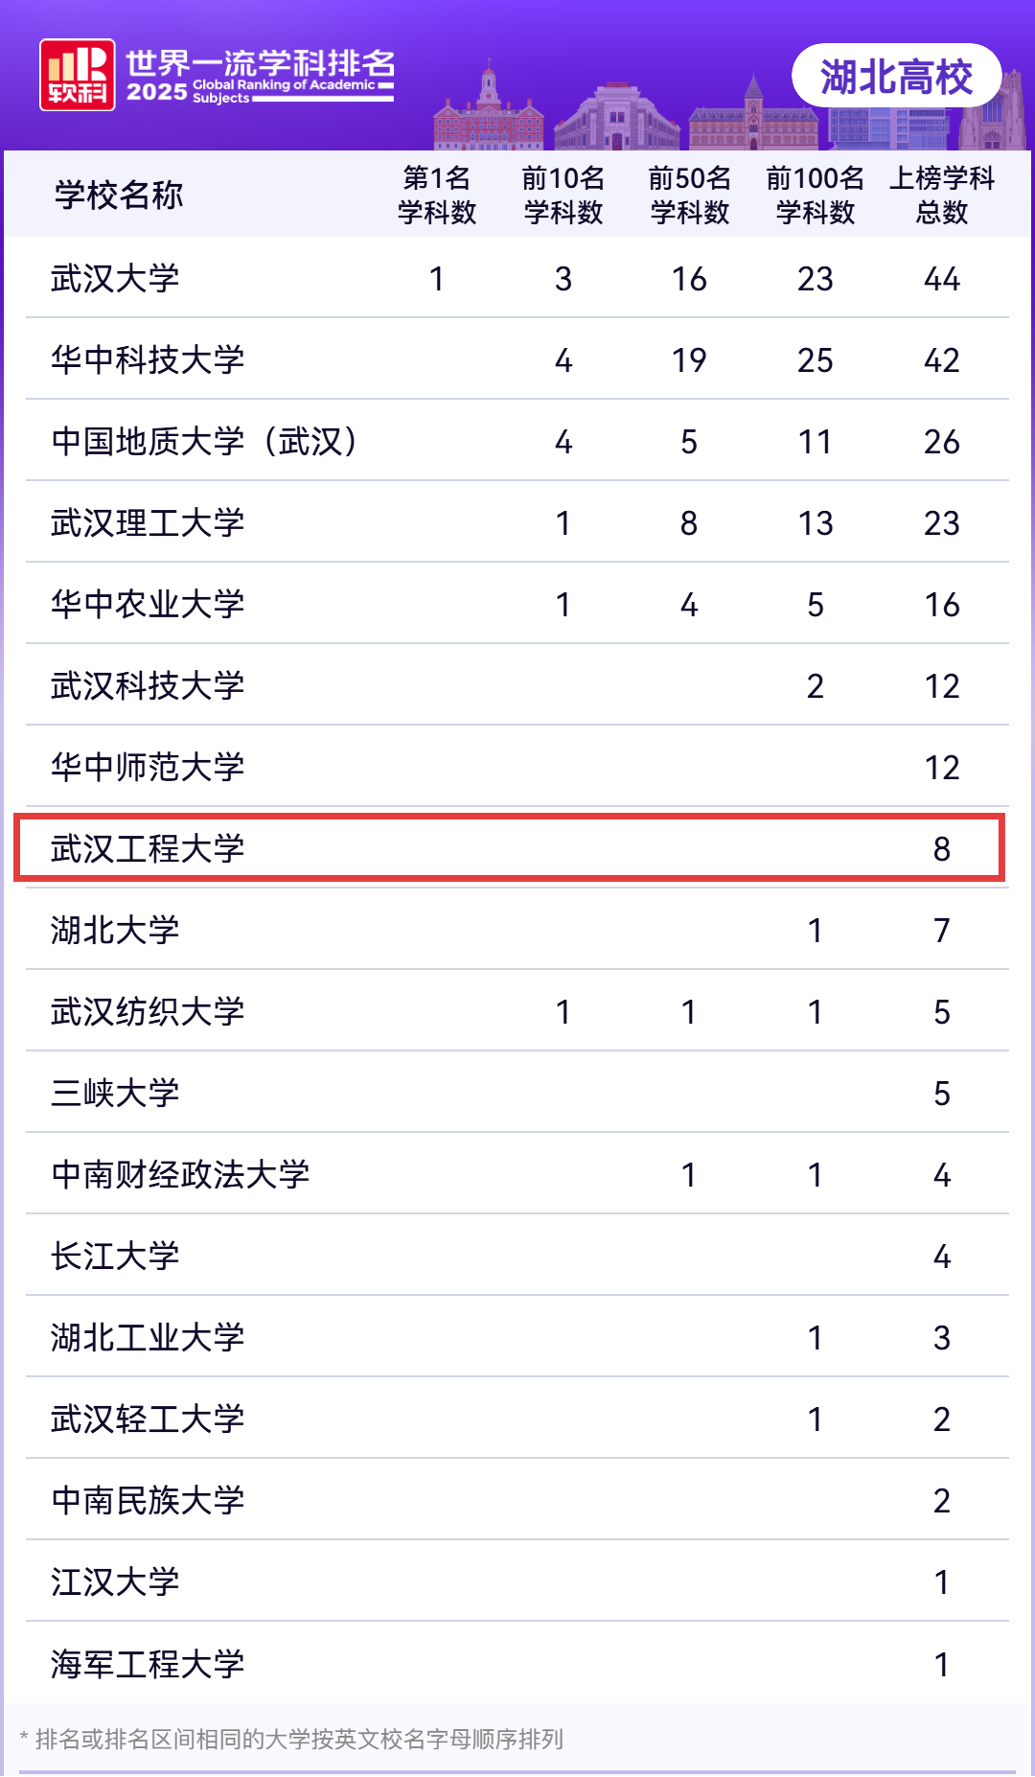Select the 学校名称 column header
Viewport: 1035px width, 1777px height.
tap(118, 195)
